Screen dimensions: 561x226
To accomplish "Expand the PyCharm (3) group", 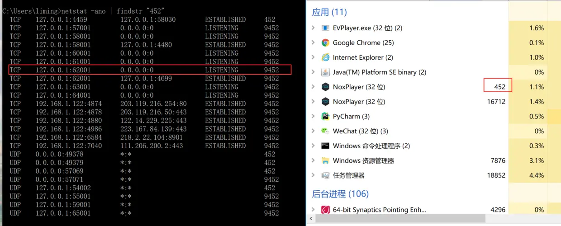I will tap(313, 117).
